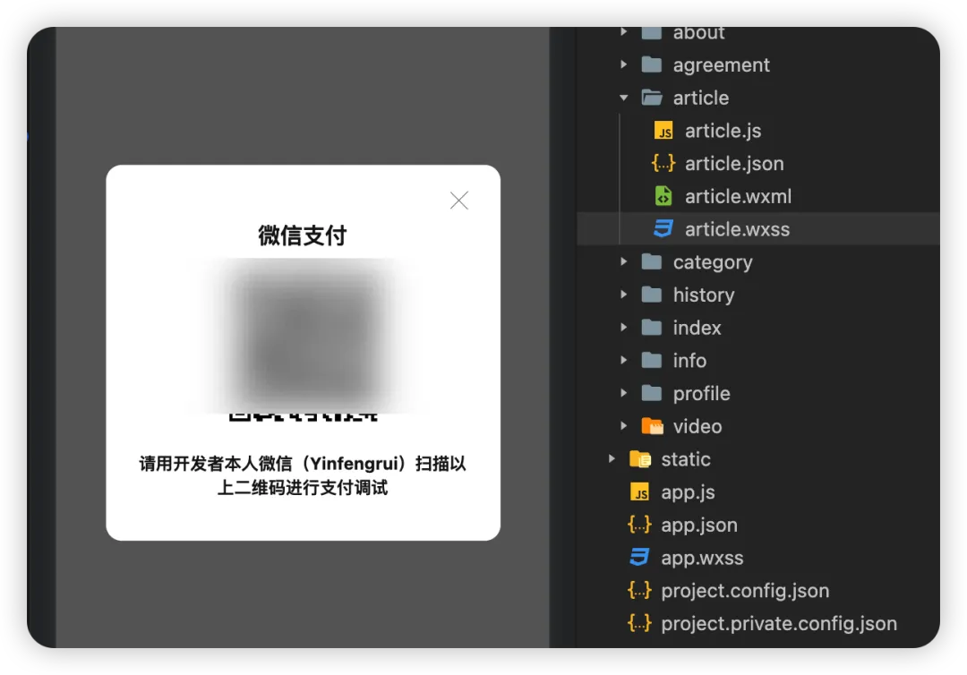
Task: Expand the info folder arrow
Action: [623, 360]
